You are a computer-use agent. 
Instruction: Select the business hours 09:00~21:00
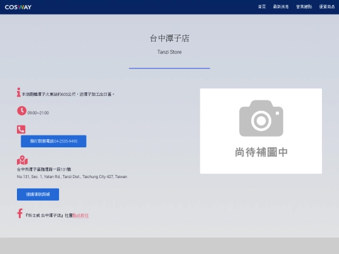(x=38, y=113)
